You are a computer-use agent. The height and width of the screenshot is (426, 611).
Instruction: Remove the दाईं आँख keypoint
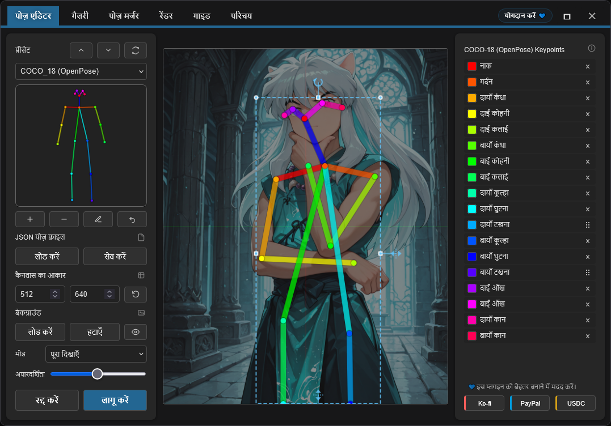click(x=588, y=289)
